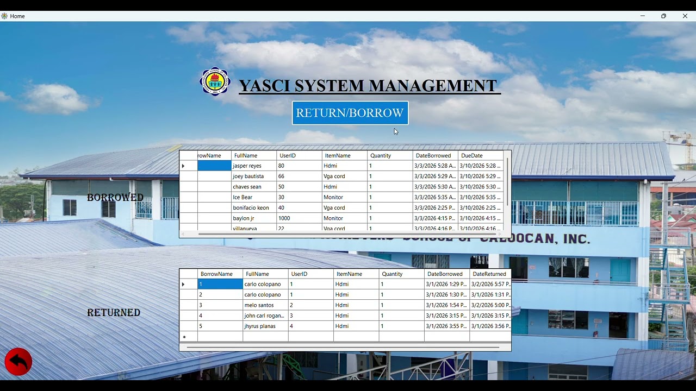Click Monitor item for baylon jr
Viewport: 696px width, 391px height.
click(345, 218)
